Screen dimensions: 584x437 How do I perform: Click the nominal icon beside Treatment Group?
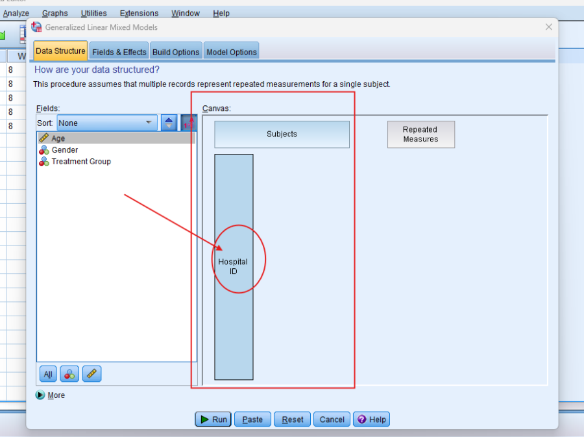[x=43, y=162]
